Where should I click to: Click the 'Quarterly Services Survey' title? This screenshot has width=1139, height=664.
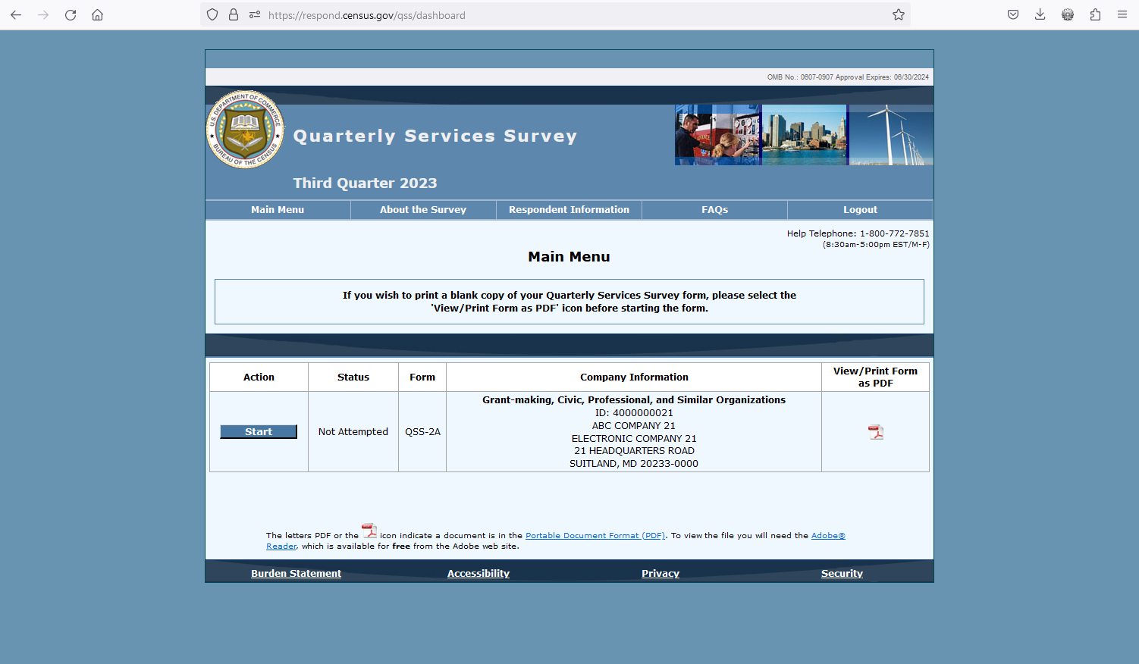(435, 136)
